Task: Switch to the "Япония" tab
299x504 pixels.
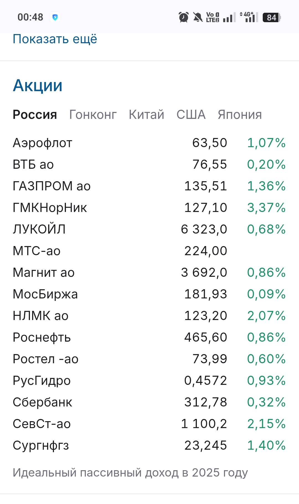Action: (240, 115)
